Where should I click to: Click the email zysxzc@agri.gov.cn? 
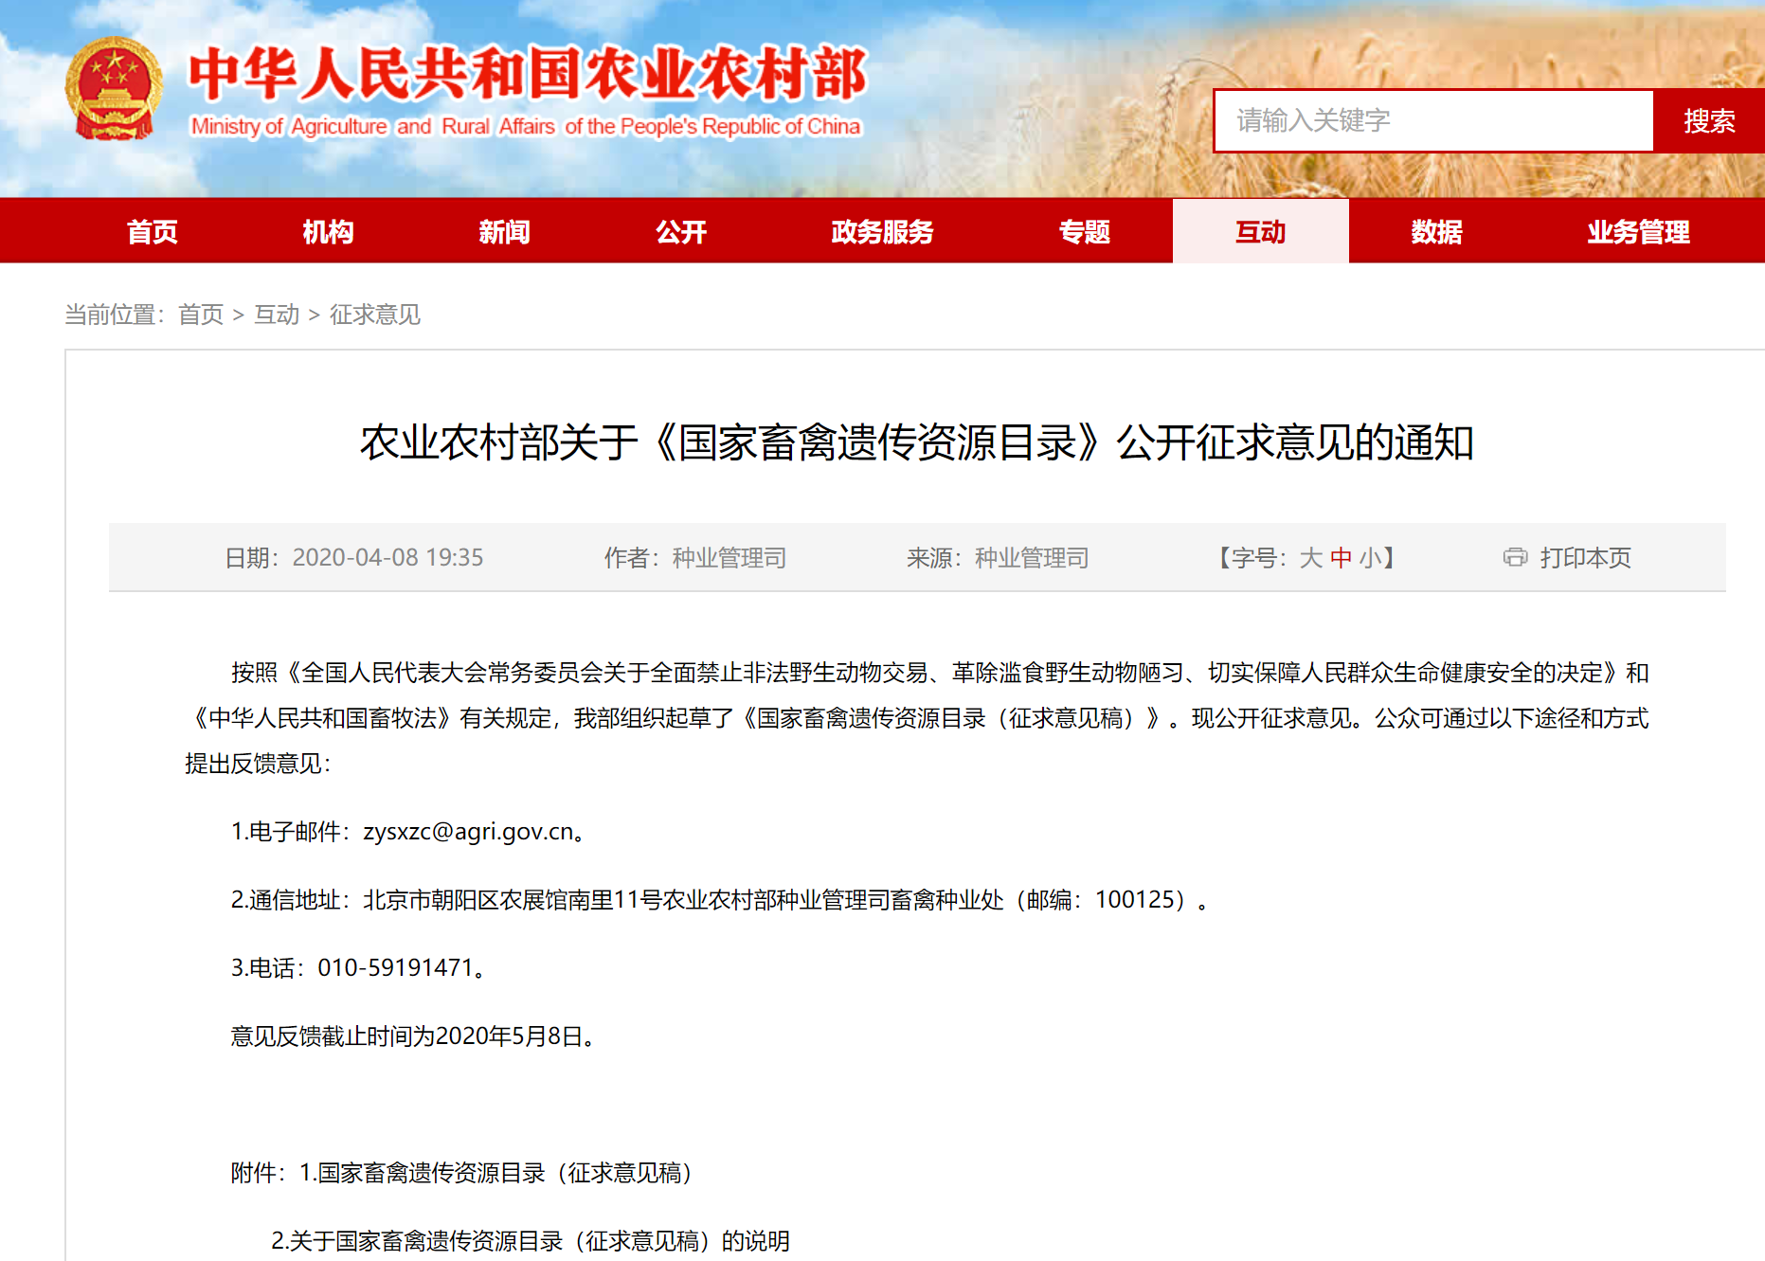(469, 831)
